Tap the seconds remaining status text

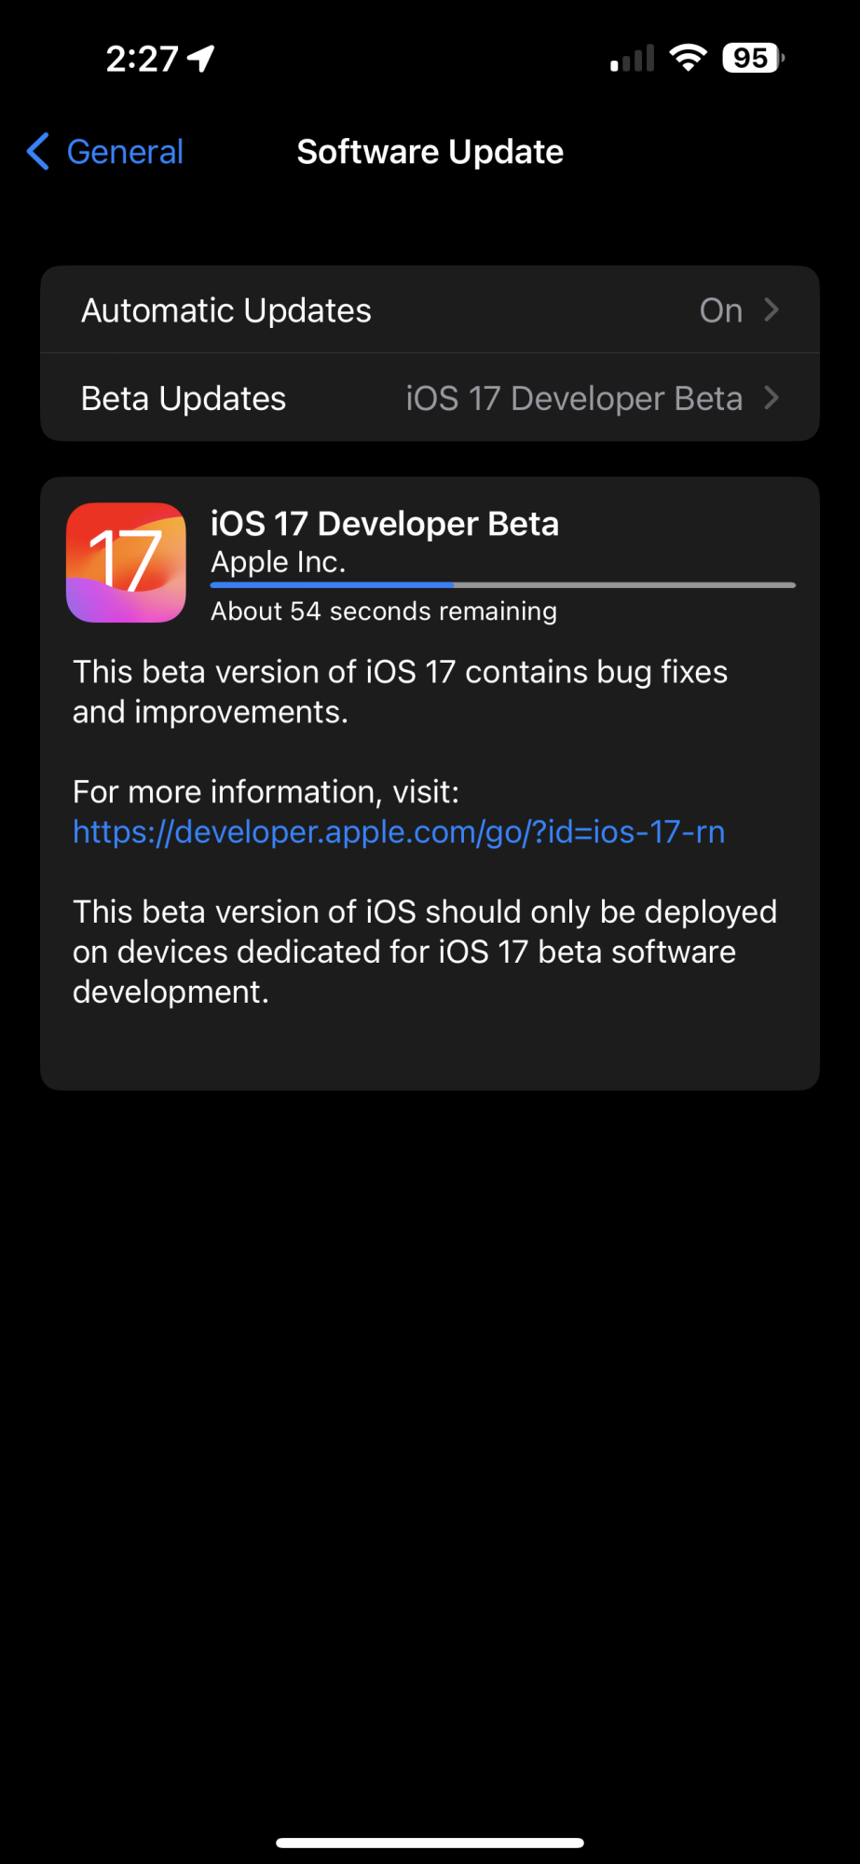384,611
